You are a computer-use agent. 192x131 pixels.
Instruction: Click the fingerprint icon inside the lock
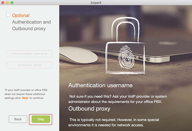[126, 57]
